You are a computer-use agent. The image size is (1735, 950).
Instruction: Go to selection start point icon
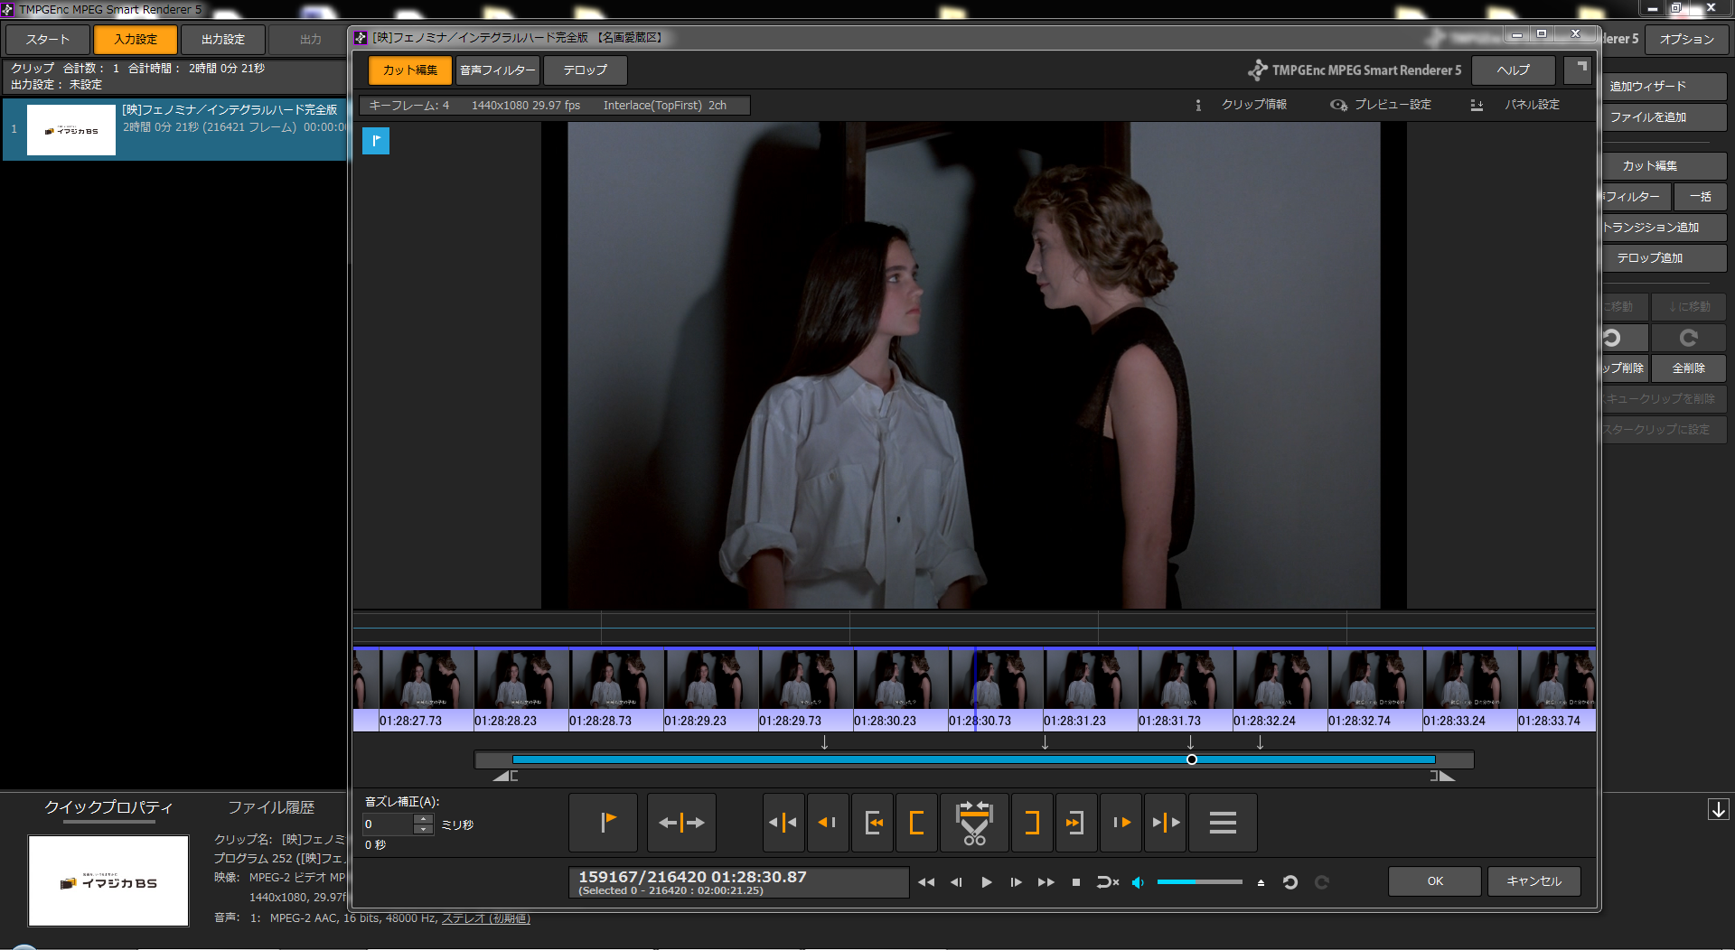(872, 823)
